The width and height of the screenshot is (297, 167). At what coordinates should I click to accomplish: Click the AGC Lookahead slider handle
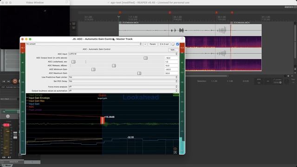tap(73, 62)
